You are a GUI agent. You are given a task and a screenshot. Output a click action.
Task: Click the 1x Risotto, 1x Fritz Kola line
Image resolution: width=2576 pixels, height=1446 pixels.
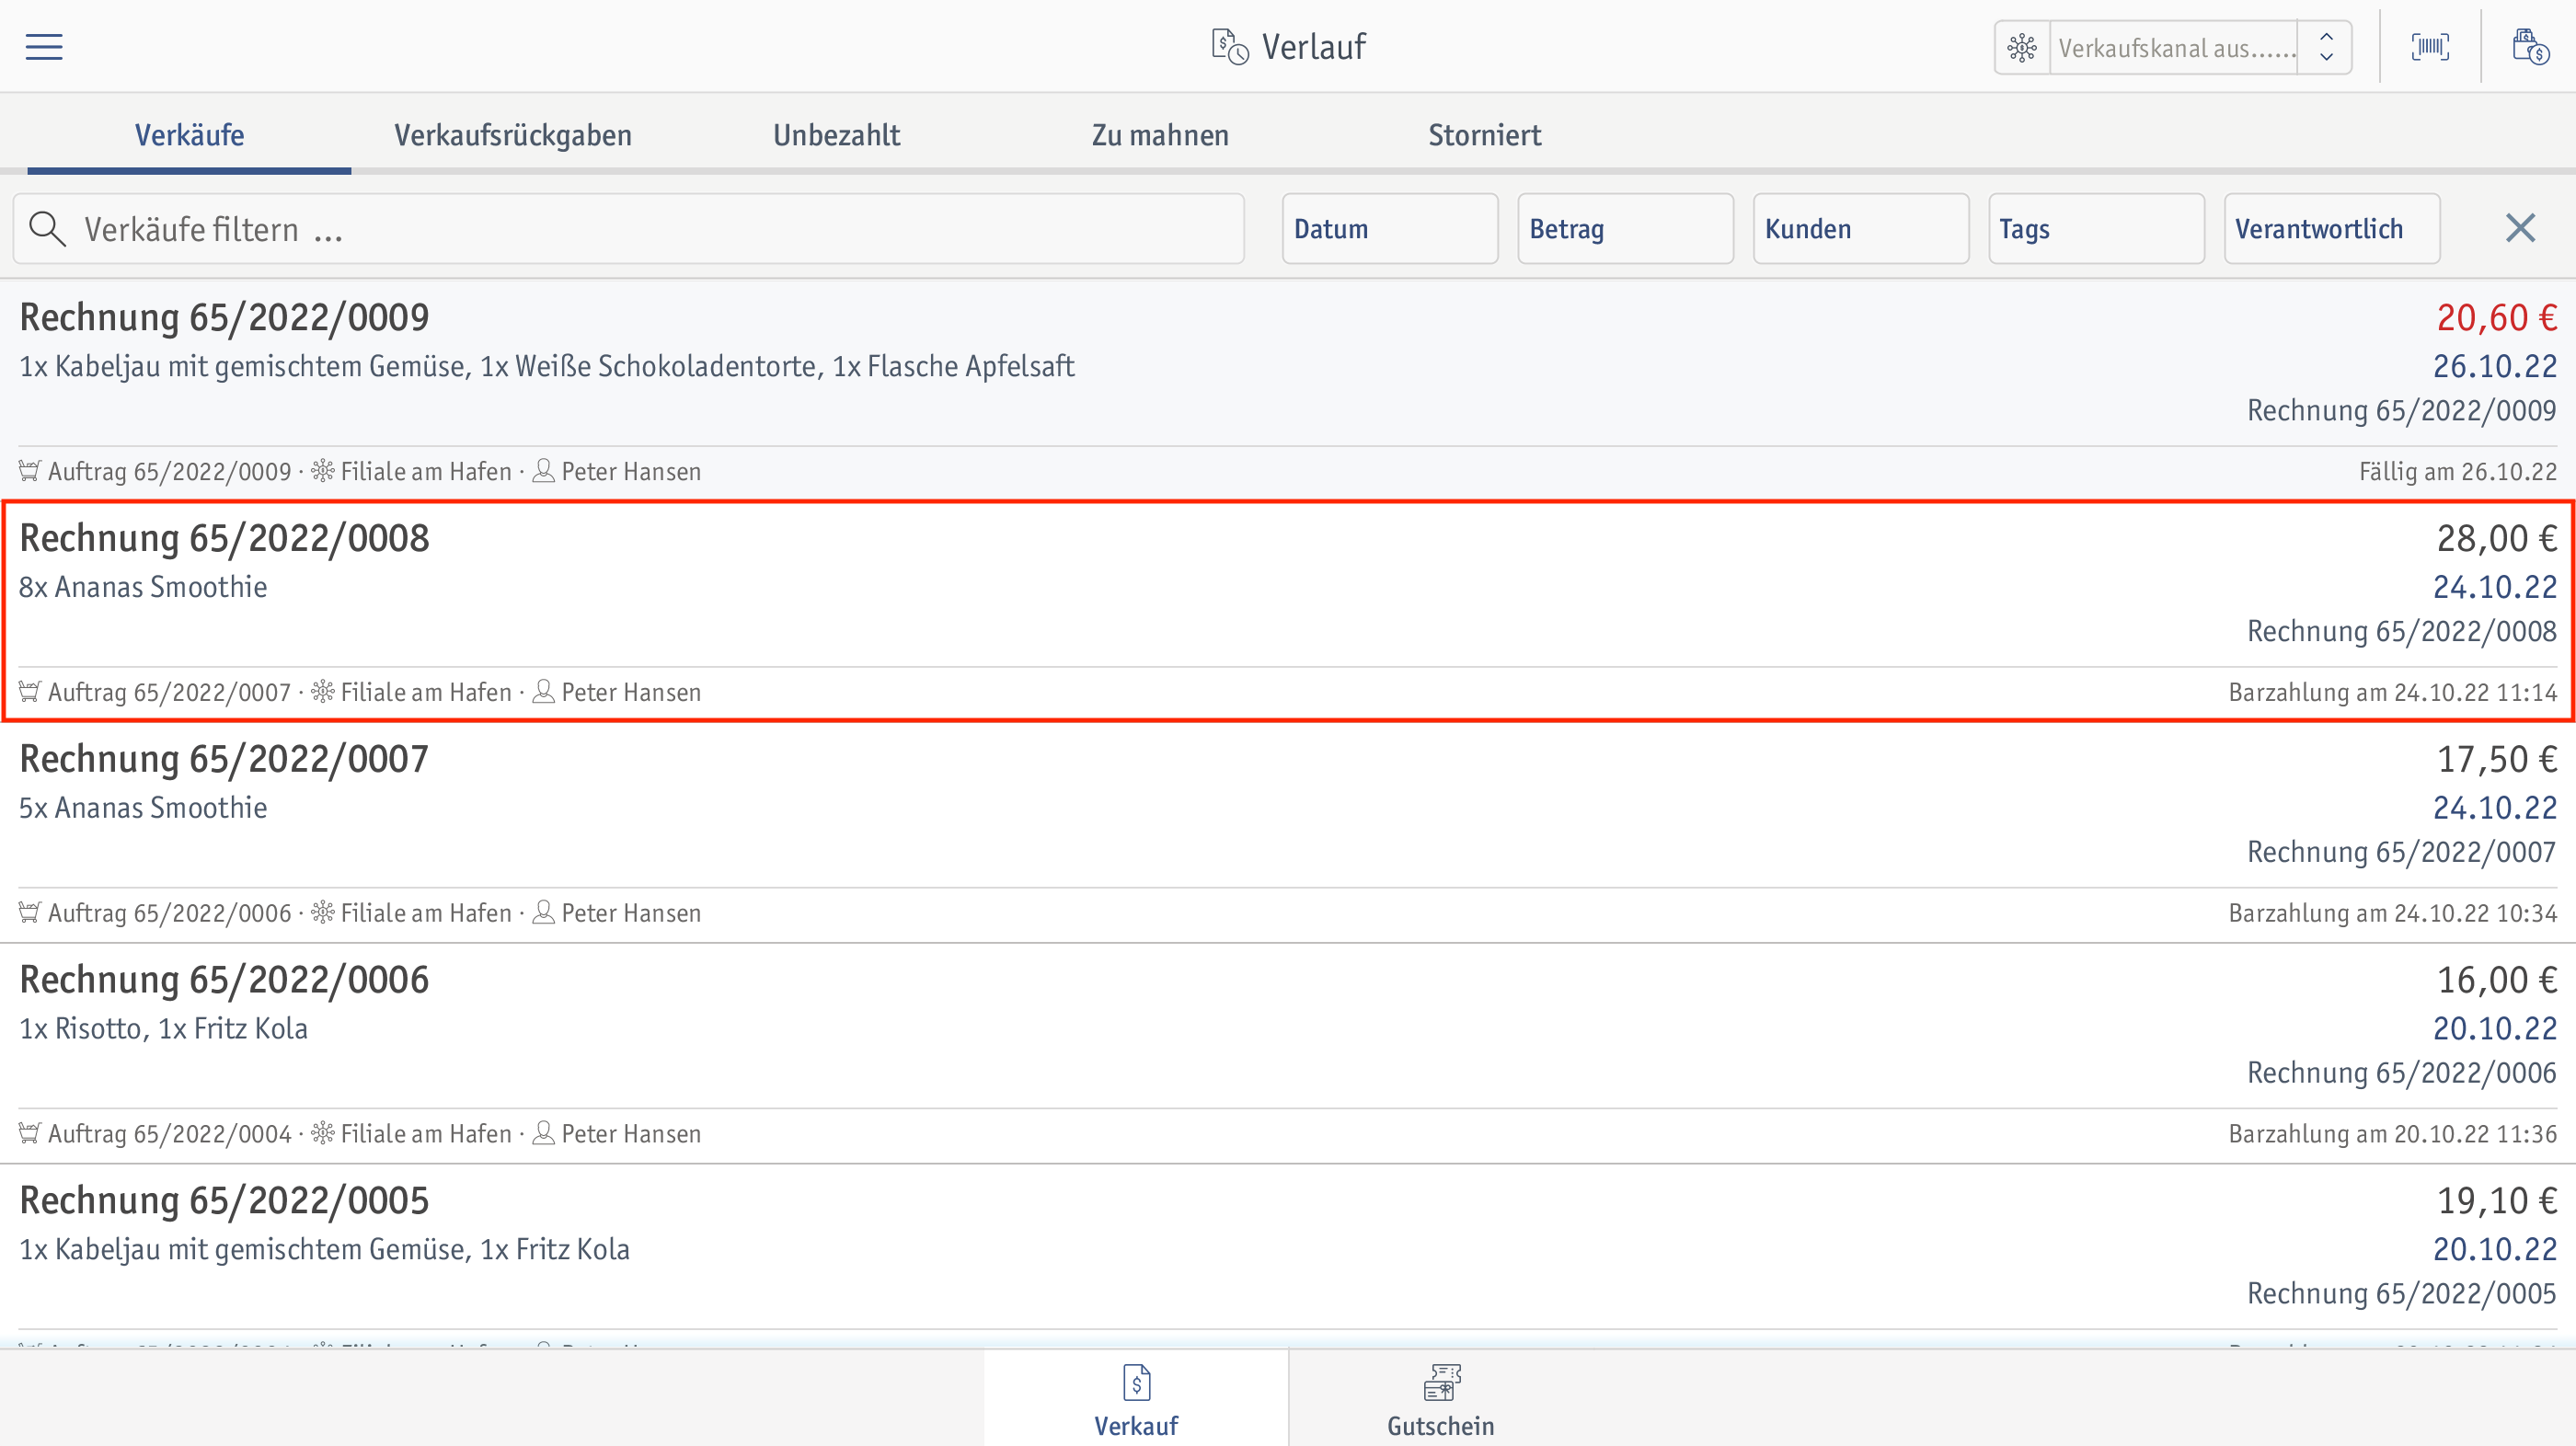(x=163, y=1029)
